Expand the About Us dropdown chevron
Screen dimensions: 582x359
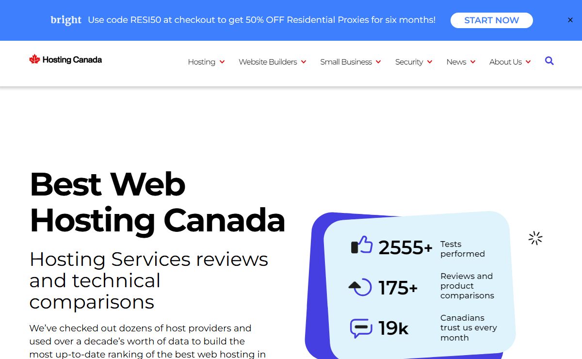tap(528, 62)
